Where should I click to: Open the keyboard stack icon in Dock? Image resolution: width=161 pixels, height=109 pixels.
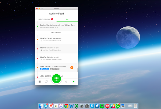[x=130, y=106]
